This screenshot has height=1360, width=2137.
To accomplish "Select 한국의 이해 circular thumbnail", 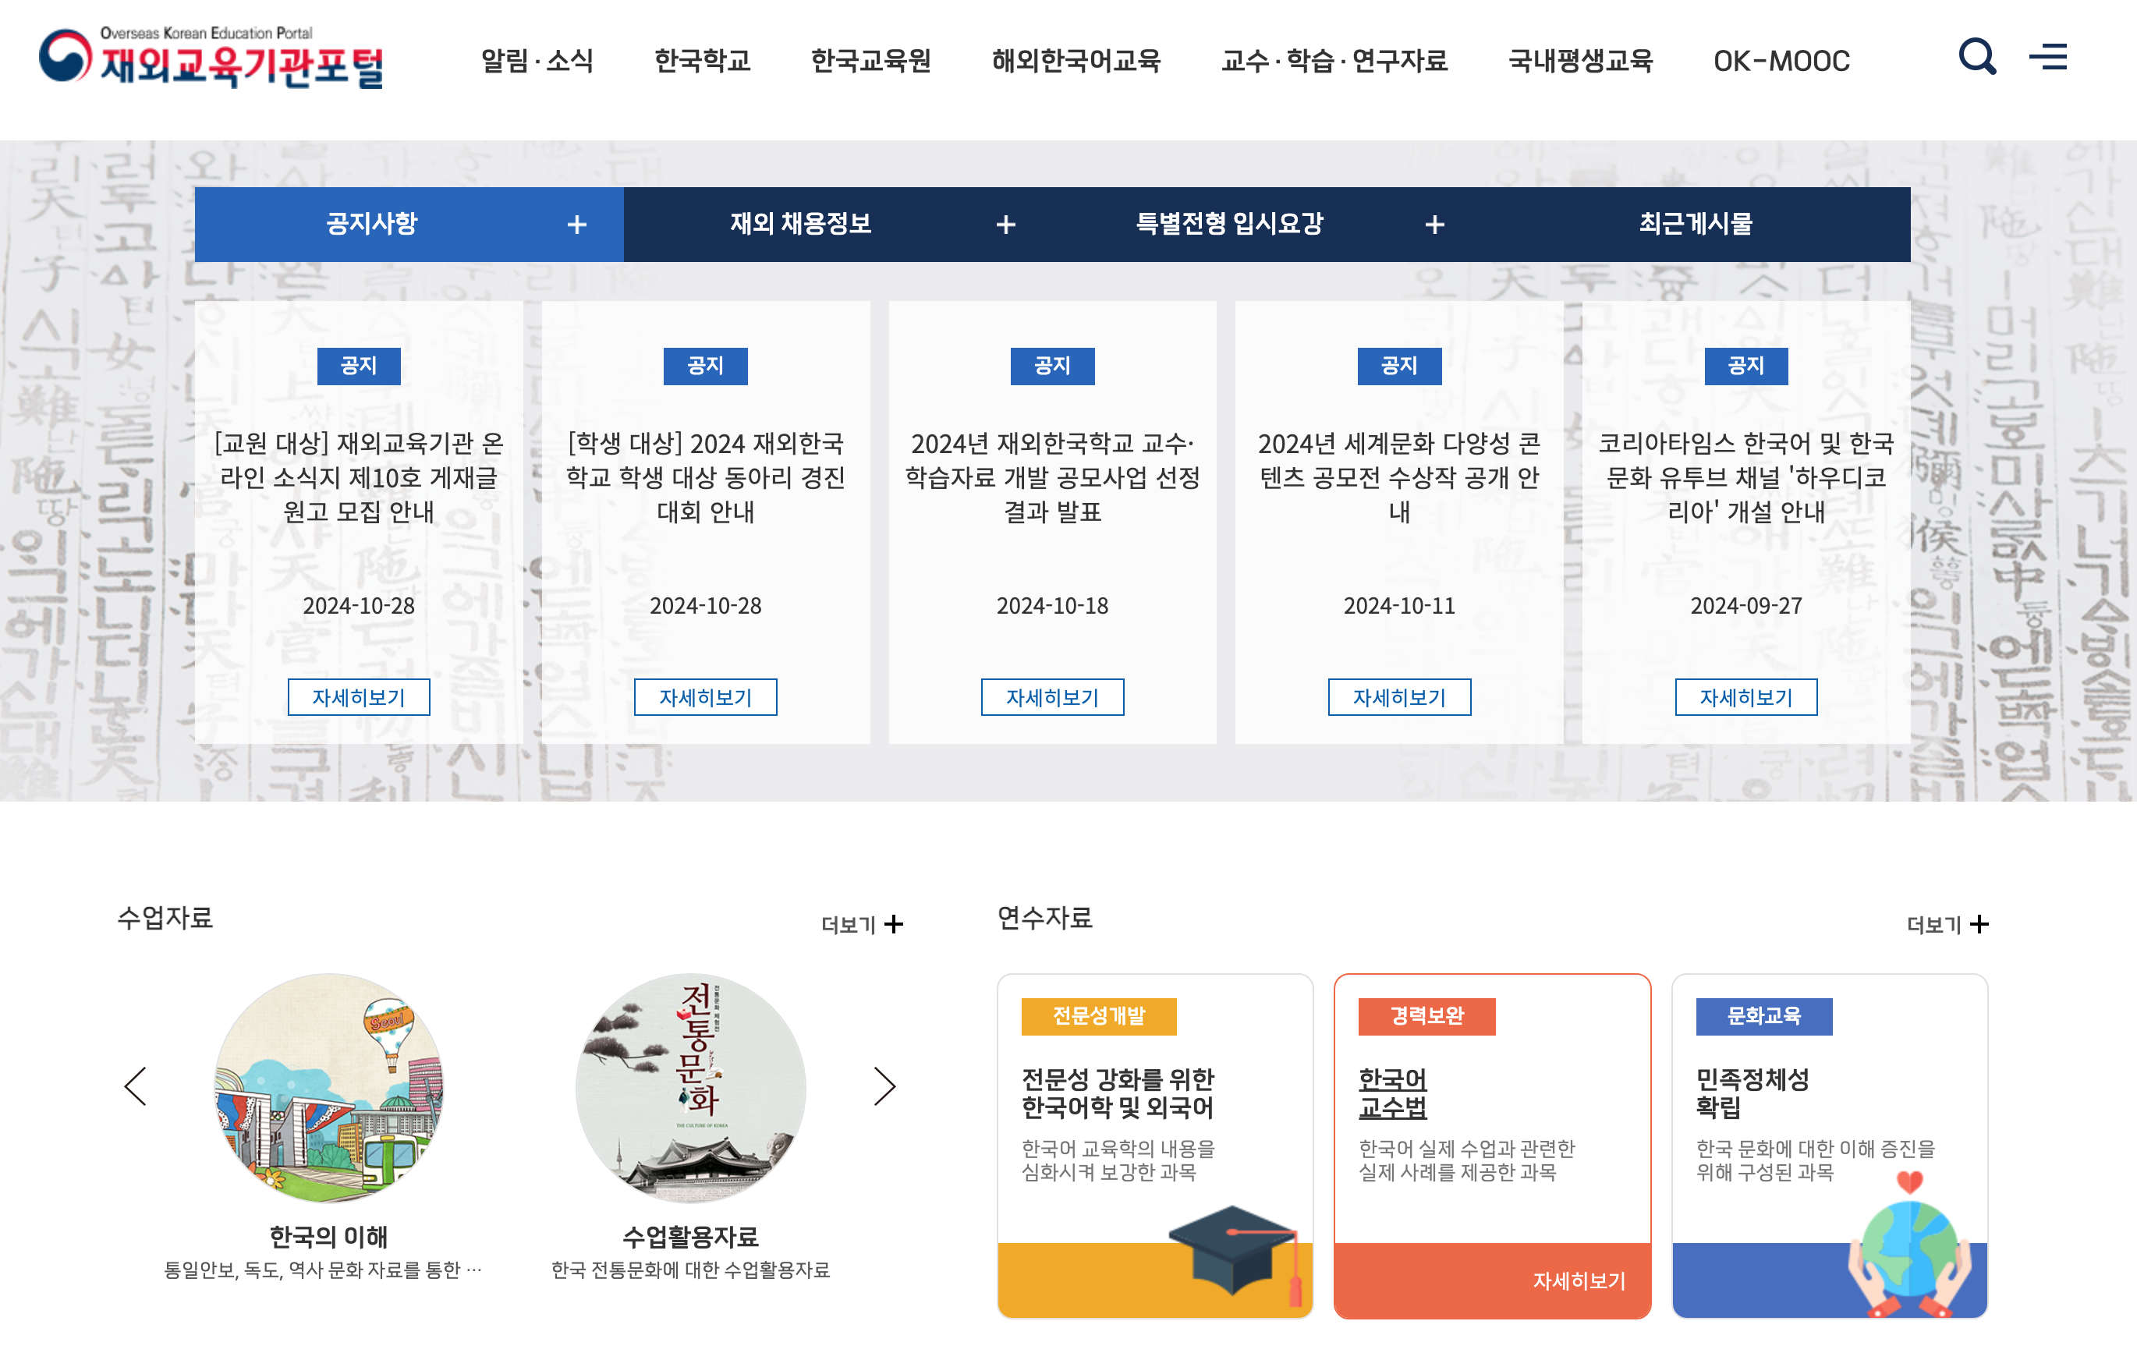I will [328, 1088].
